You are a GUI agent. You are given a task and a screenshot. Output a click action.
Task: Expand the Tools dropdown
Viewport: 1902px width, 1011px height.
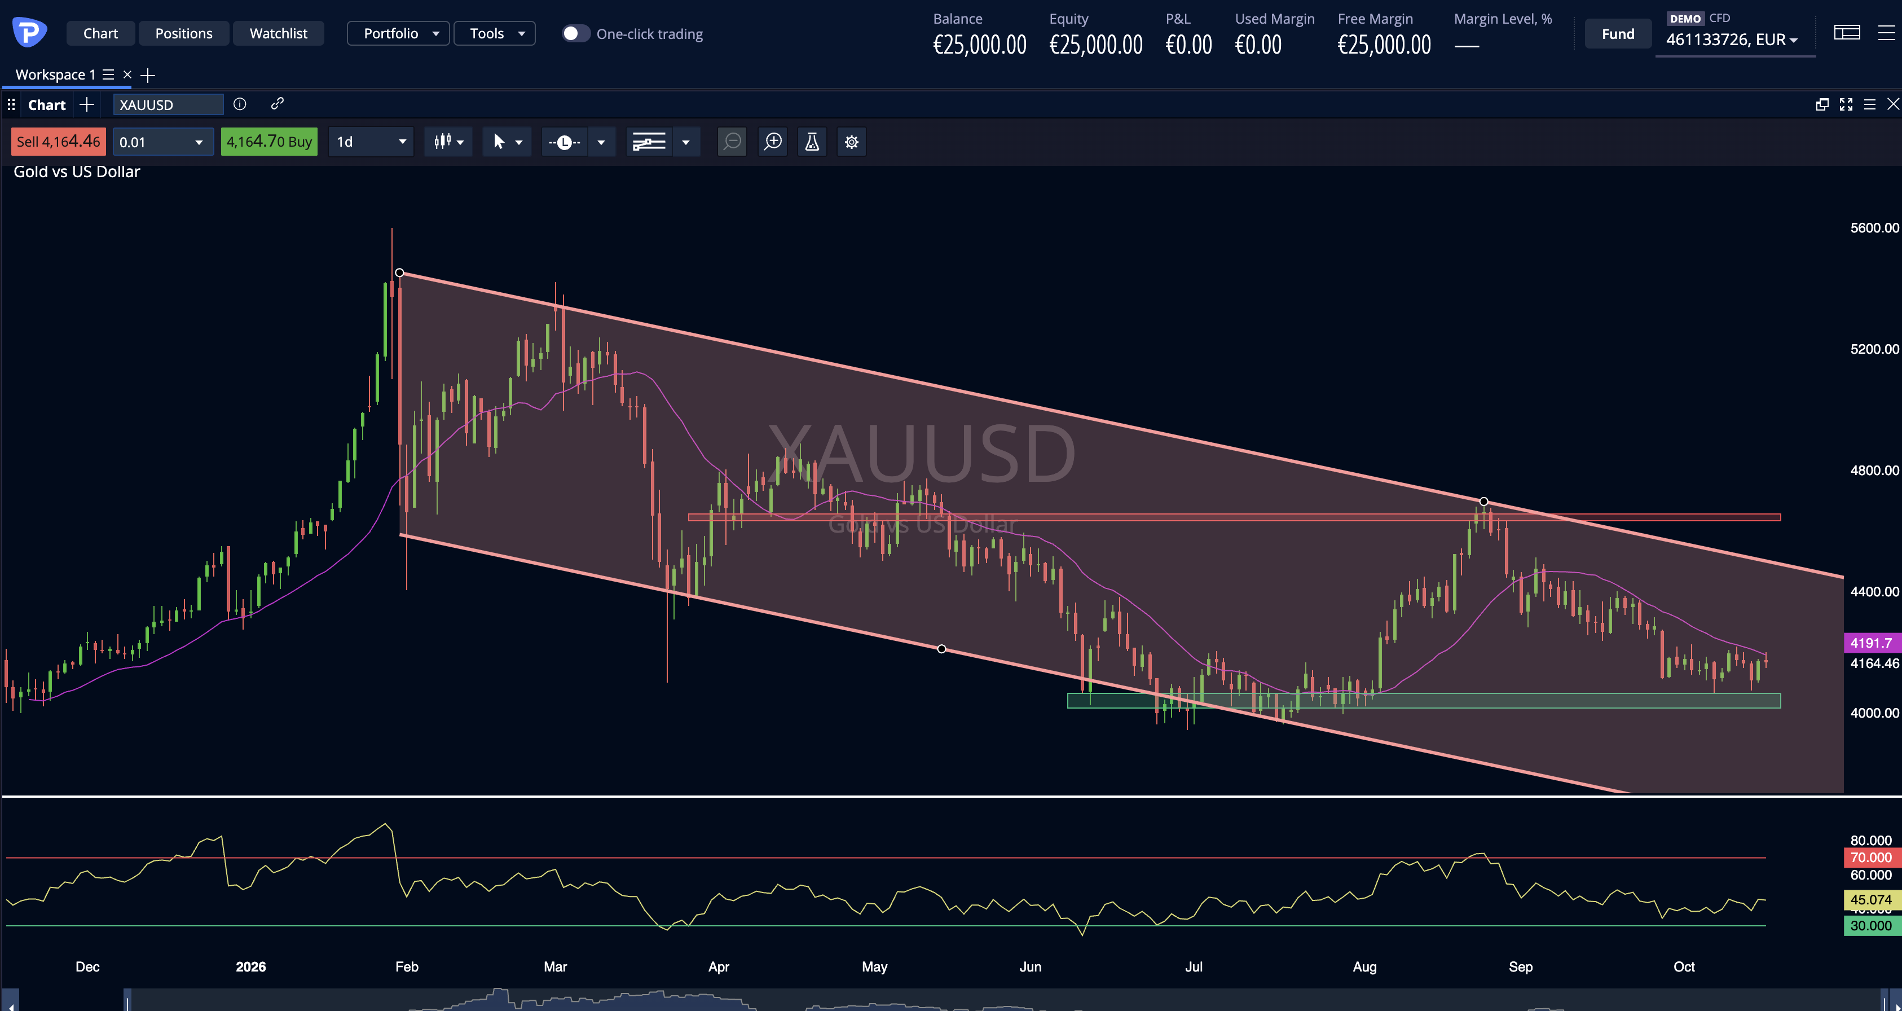[494, 33]
